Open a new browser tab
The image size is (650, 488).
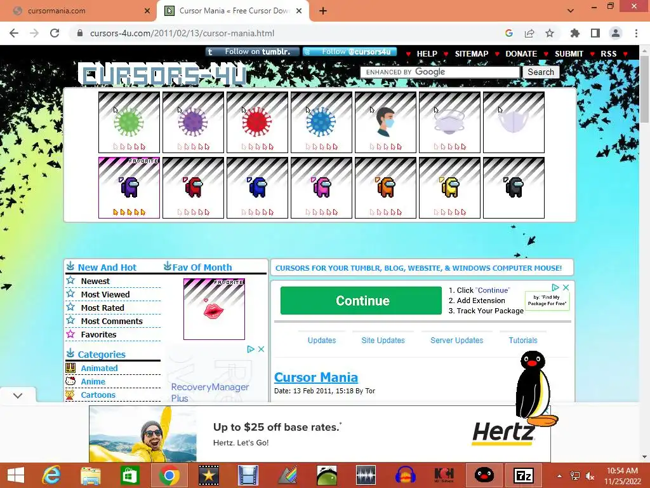323,11
